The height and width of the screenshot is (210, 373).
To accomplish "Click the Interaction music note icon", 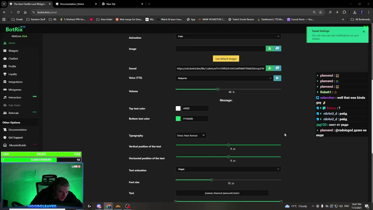I will click(x=5, y=97).
